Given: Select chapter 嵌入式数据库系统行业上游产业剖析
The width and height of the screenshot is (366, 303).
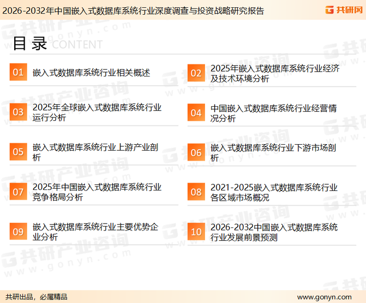Looking at the screenshot, I should click(95, 152).
